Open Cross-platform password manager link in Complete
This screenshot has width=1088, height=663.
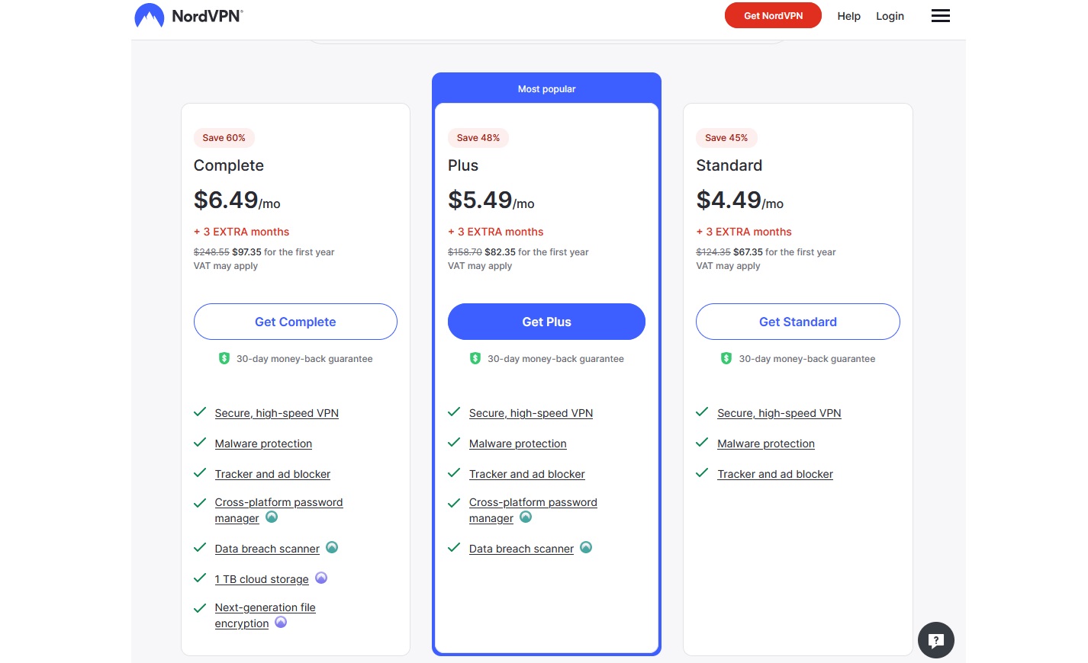(x=278, y=510)
